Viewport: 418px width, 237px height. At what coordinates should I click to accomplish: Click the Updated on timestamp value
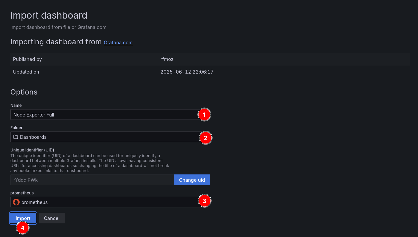tap(187, 72)
